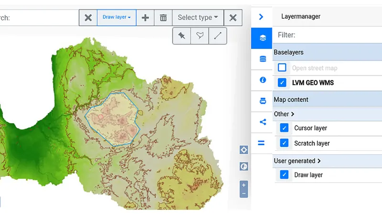The image size is (382, 214).
Task: Enable the Open street map baselayer
Action: [282, 68]
